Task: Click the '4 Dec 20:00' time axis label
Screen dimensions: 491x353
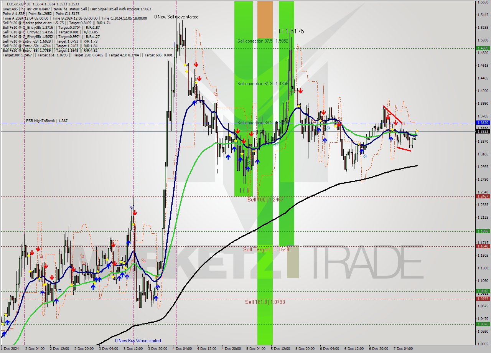Action: tap(231, 349)
